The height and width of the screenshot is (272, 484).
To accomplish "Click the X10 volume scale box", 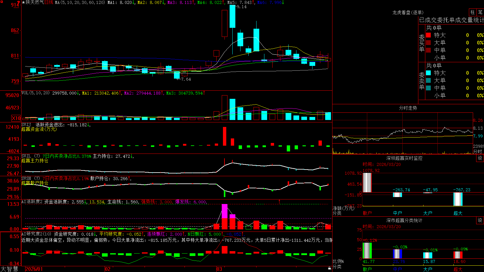I will point(16,118).
